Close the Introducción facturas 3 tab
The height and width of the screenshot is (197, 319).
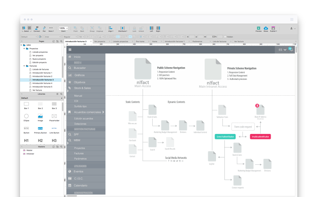pyautogui.click(x=91, y=41)
